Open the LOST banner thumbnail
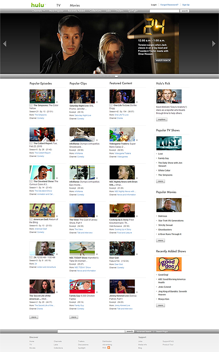The width and height of the screenshot is (219, 352). (169, 143)
